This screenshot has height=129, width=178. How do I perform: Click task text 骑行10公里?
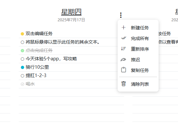37,67
